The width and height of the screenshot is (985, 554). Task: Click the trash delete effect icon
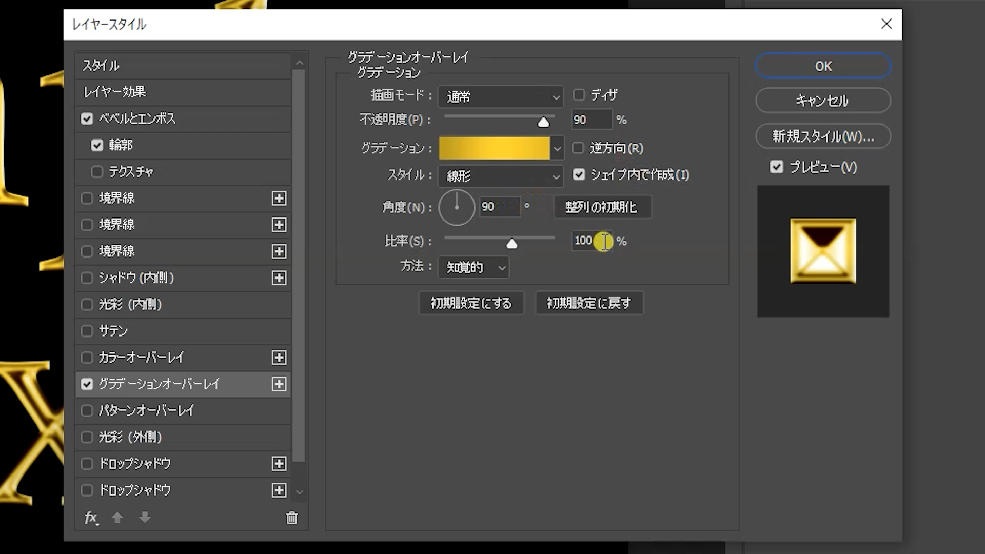[x=291, y=518]
